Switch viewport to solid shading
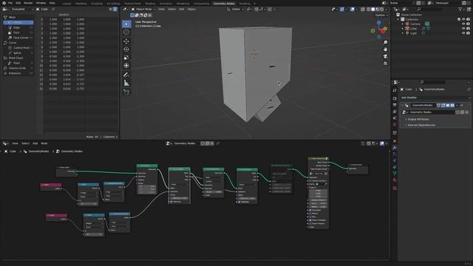473x266 pixels. (372, 10)
